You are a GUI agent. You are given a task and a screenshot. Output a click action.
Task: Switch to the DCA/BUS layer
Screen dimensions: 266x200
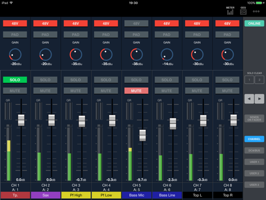(254, 151)
